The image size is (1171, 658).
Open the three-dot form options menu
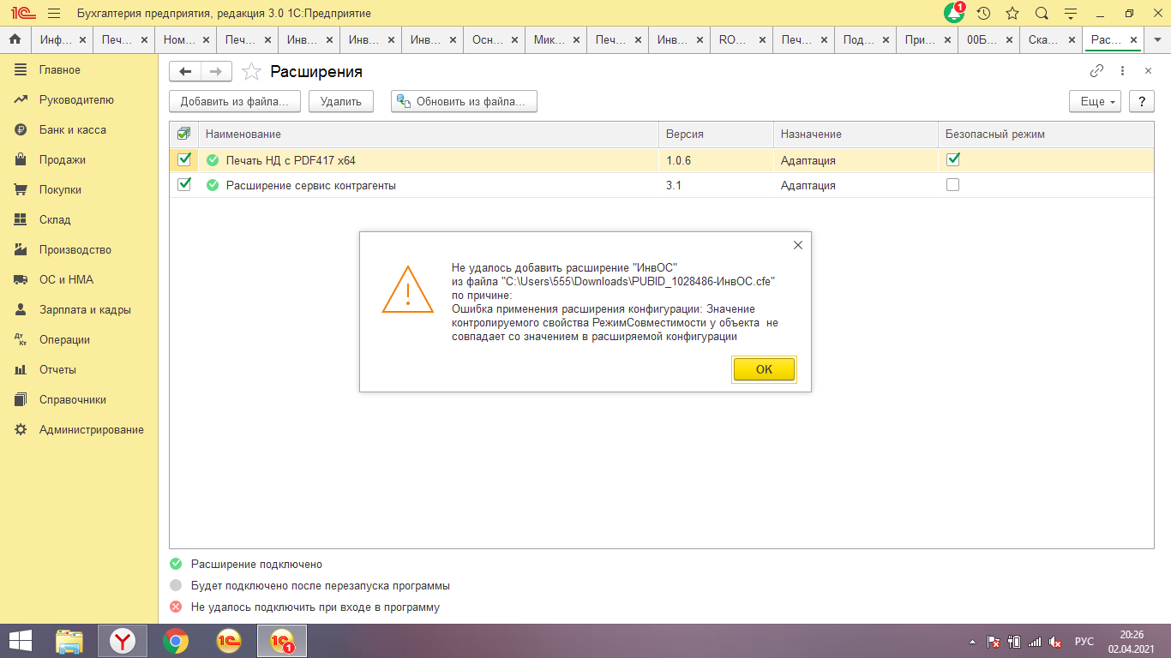pos(1123,71)
